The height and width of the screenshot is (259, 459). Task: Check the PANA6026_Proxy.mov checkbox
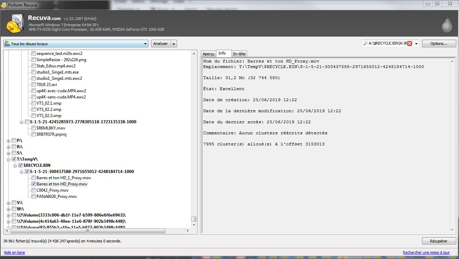tap(33, 196)
